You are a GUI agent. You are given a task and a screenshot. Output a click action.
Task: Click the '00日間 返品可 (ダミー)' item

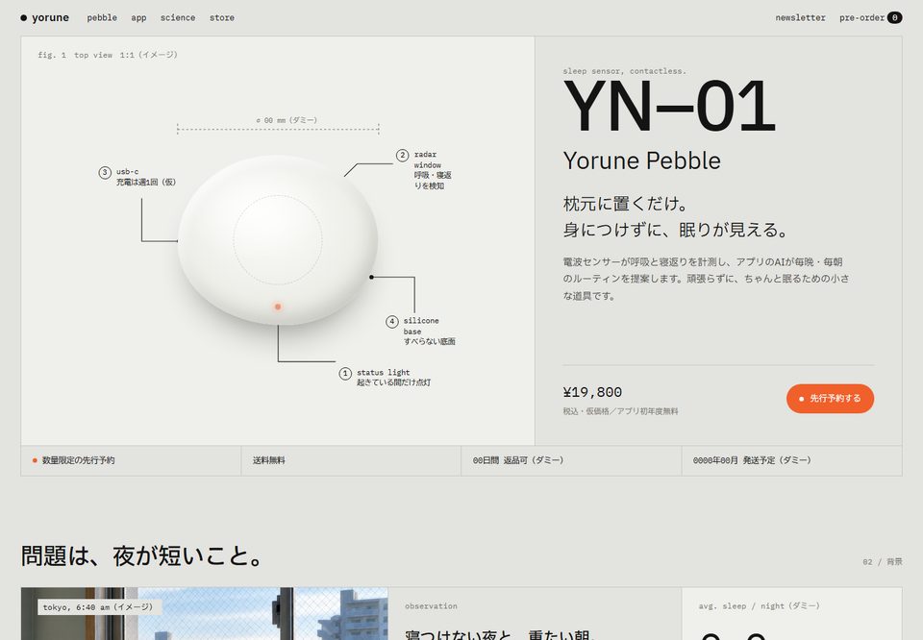(x=571, y=460)
